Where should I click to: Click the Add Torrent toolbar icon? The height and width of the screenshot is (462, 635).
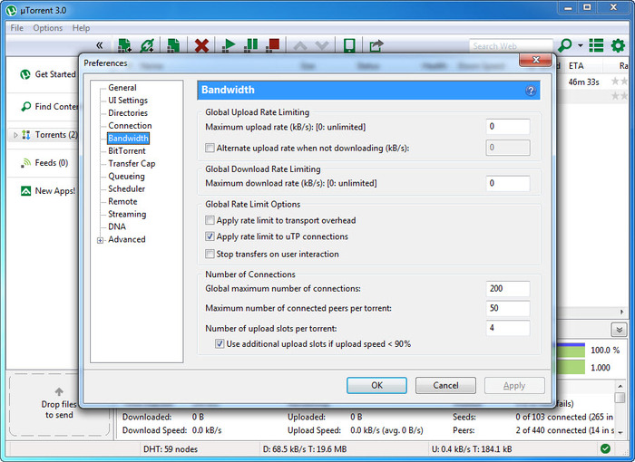pos(124,45)
